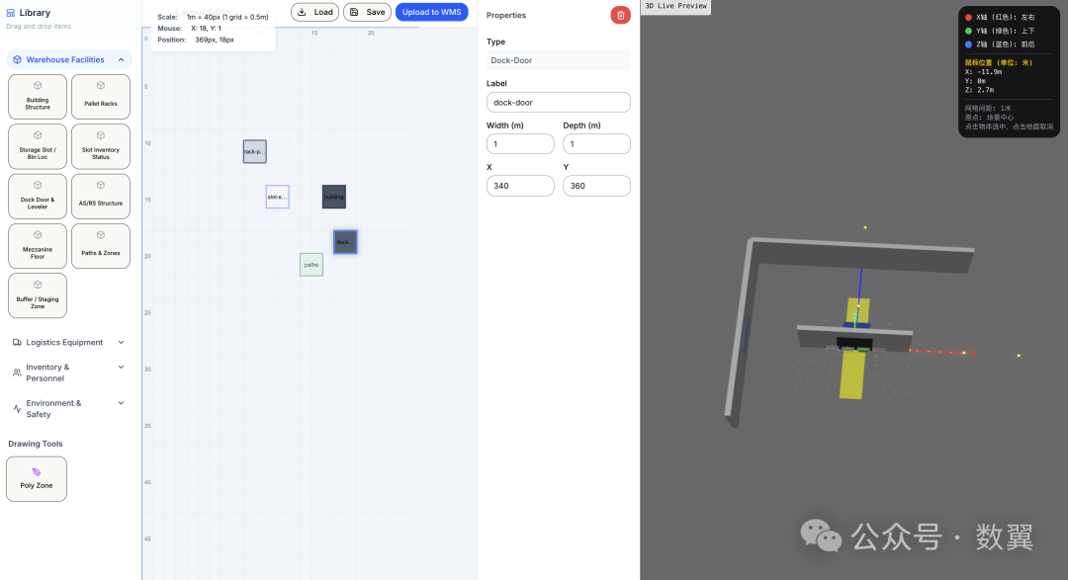Open the 3D Live Preview tab

(675, 6)
